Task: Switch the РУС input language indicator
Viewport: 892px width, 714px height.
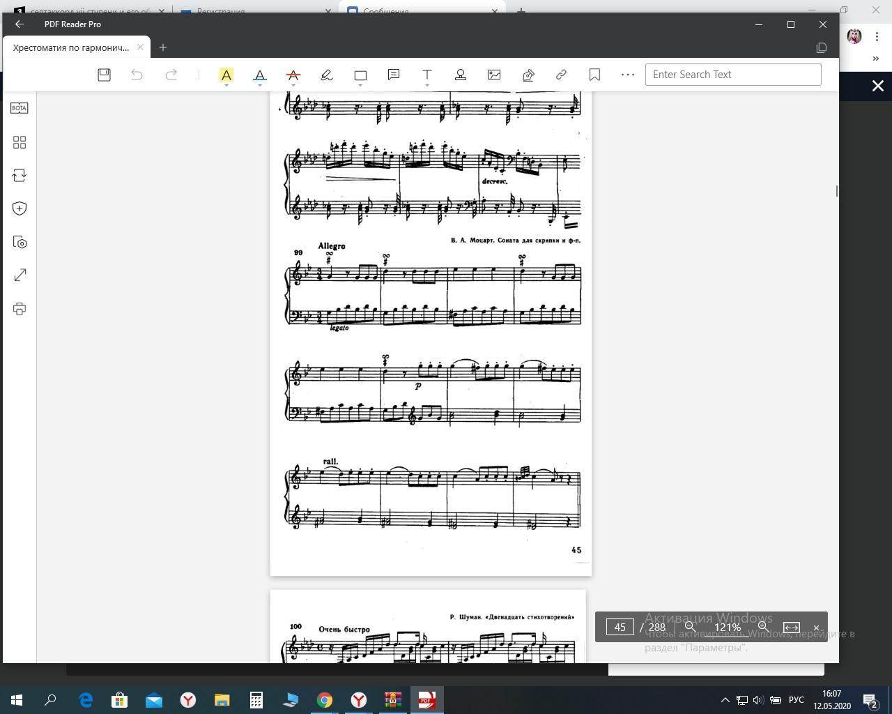Action: click(x=796, y=700)
